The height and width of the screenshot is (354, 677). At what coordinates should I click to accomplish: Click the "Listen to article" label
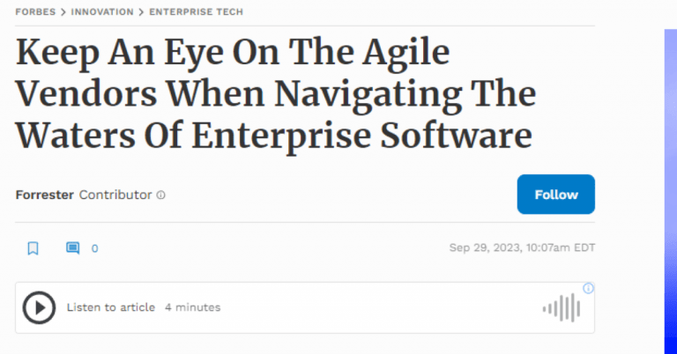click(111, 307)
